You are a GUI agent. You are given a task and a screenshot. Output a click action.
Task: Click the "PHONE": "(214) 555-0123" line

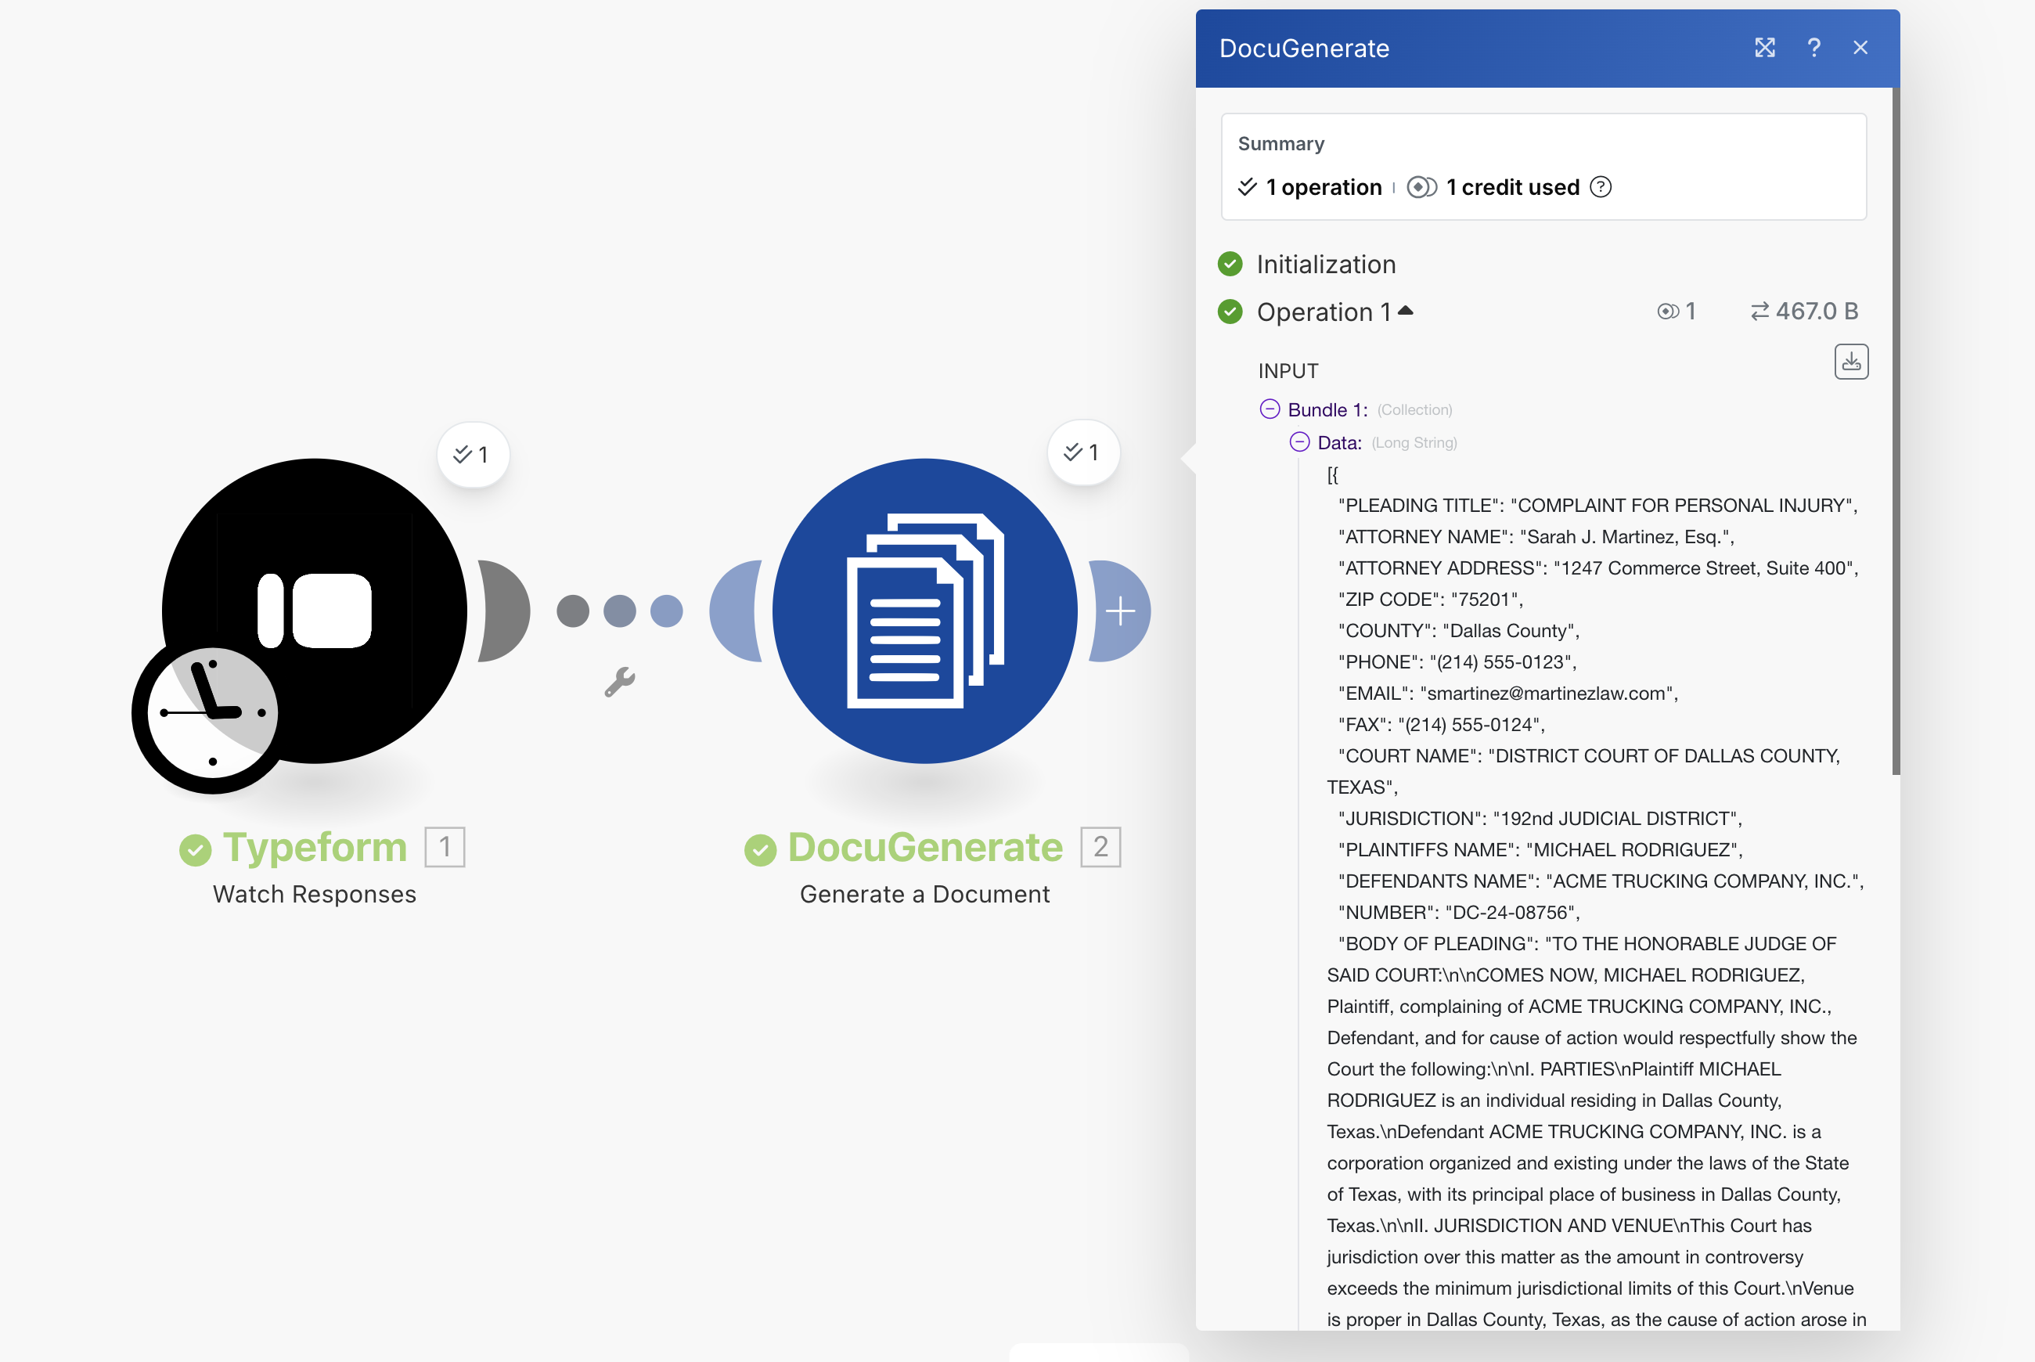pyautogui.click(x=1457, y=662)
